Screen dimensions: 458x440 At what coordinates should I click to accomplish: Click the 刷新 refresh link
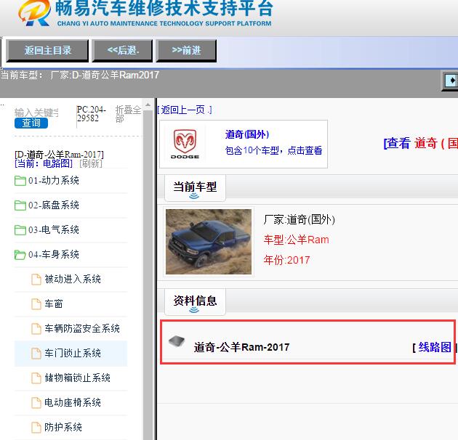click(x=91, y=163)
